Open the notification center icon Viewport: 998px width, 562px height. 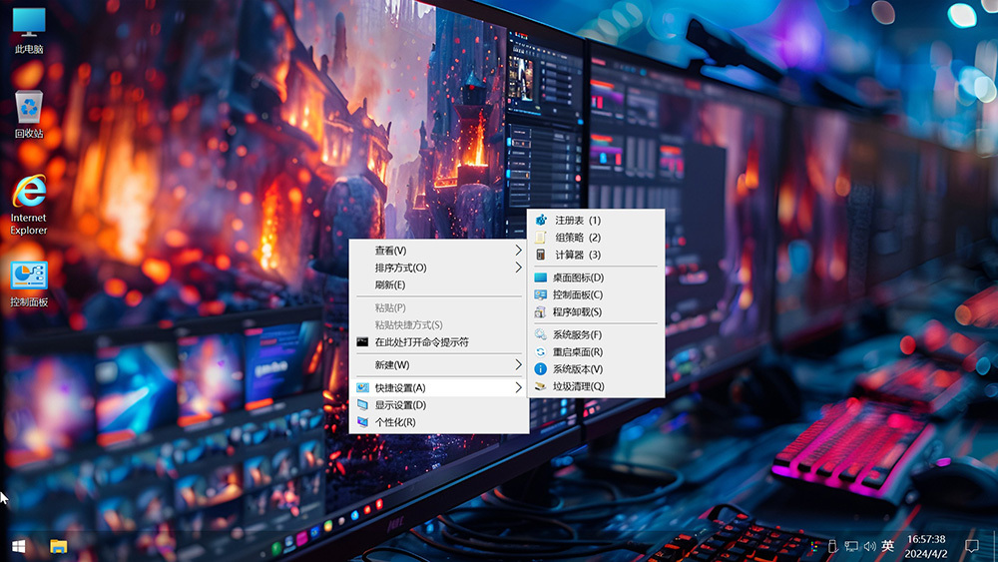(972, 546)
